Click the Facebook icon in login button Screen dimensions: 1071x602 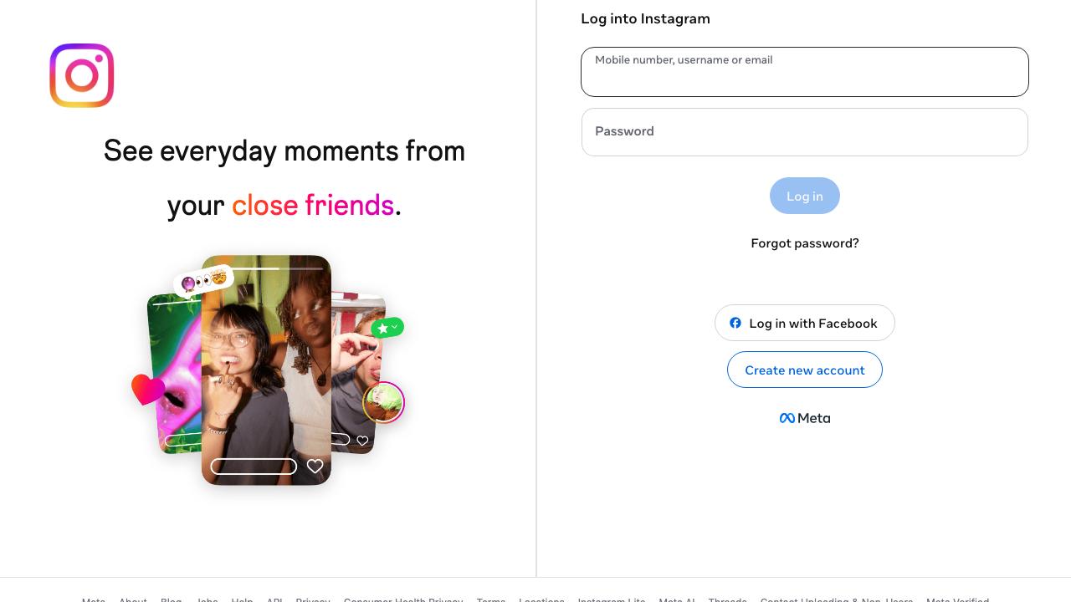pyautogui.click(x=735, y=323)
